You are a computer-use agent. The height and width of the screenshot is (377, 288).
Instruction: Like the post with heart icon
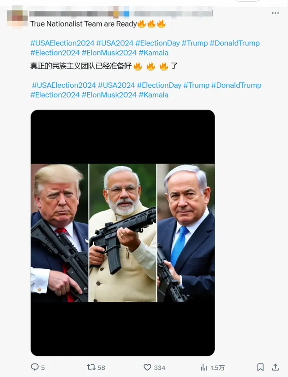(x=147, y=367)
